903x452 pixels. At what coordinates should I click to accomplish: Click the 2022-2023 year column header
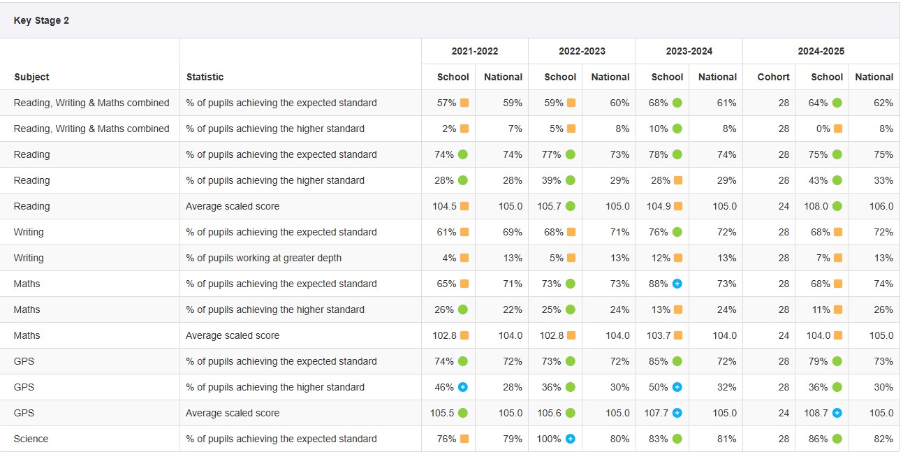[x=582, y=51]
